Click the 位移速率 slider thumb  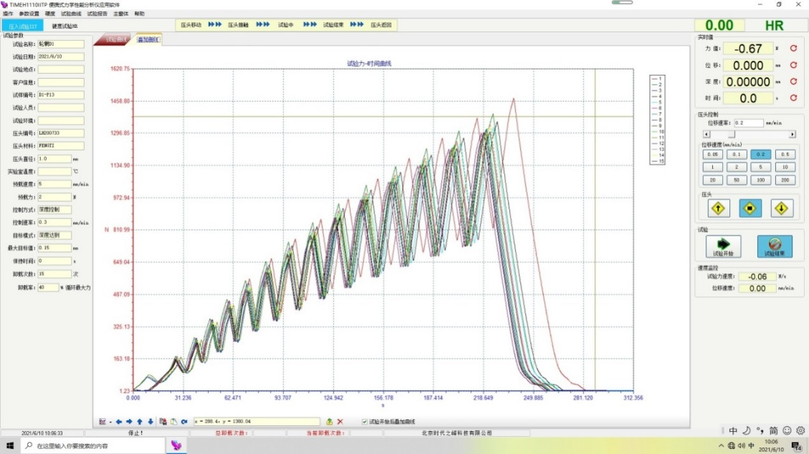tap(732, 134)
